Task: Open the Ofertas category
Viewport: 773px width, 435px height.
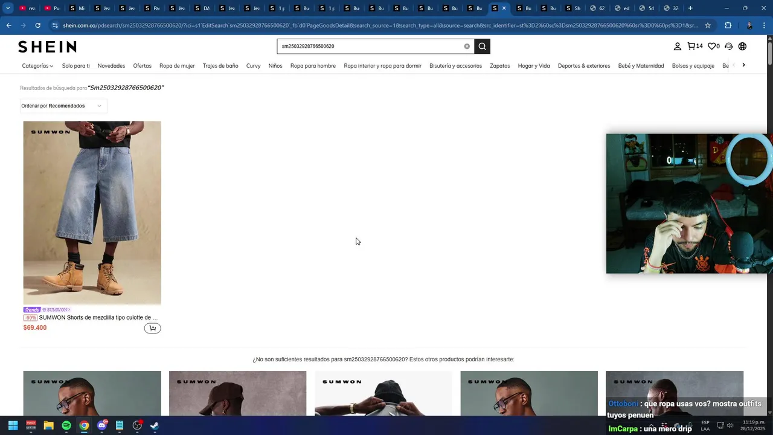Action: coord(142,66)
